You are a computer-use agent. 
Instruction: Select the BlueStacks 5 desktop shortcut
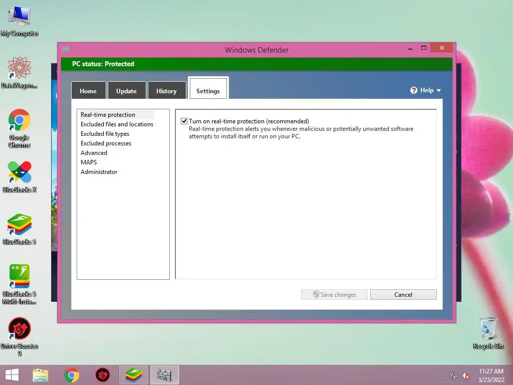tap(20, 229)
